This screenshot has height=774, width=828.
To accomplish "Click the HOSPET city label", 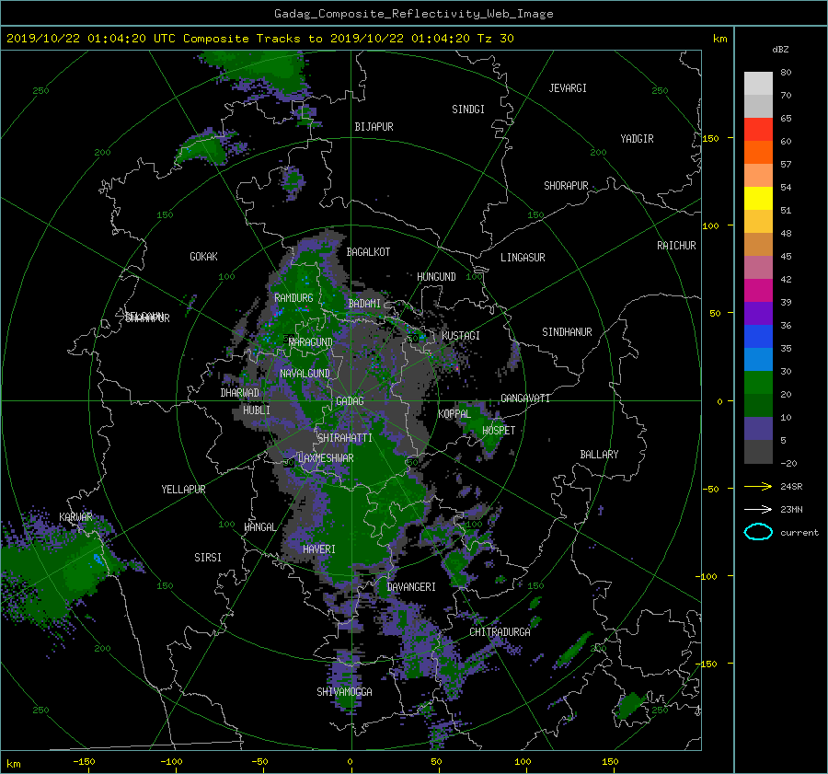I will (499, 431).
